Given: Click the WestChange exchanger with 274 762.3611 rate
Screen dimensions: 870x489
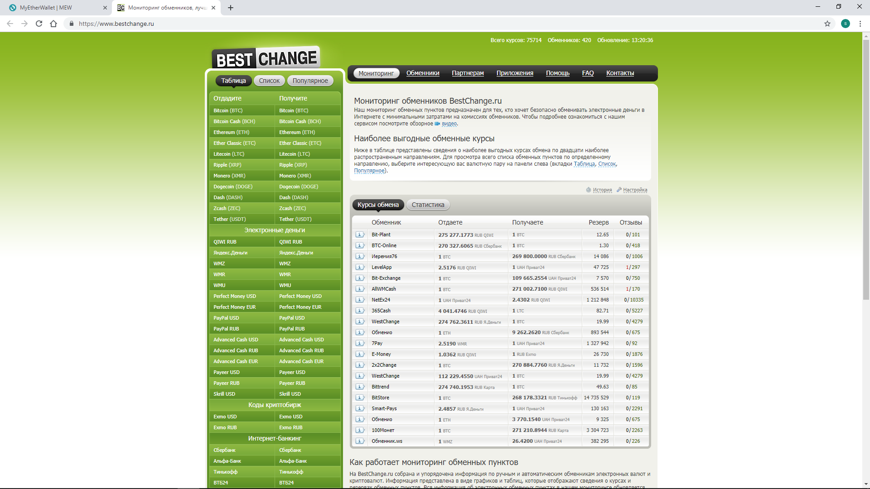Looking at the screenshot, I should point(386,321).
